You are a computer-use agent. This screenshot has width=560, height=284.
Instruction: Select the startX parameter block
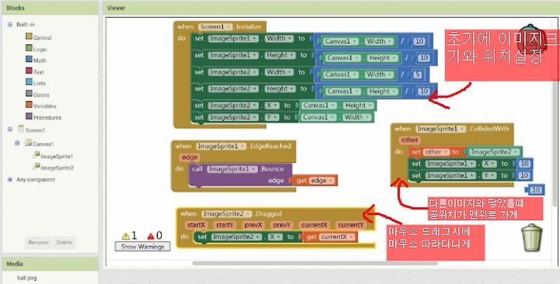pyautogui.click(x=197, y=225)
